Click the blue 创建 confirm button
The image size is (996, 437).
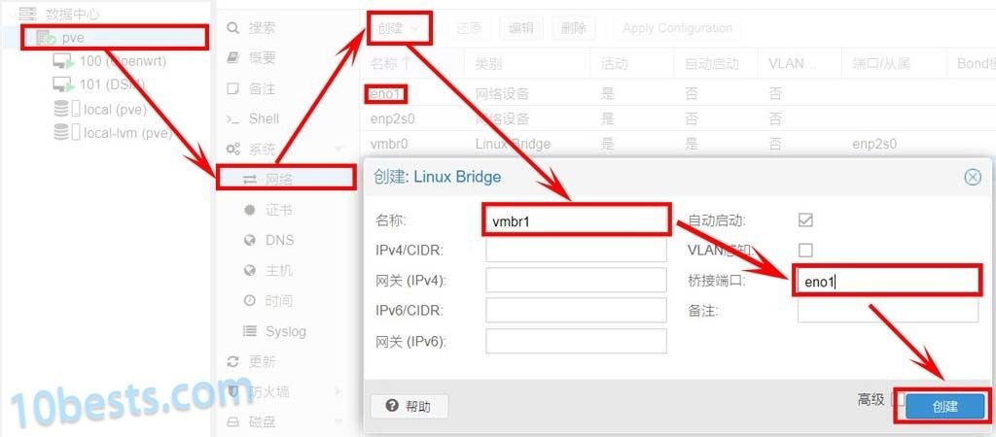[945, 407]
